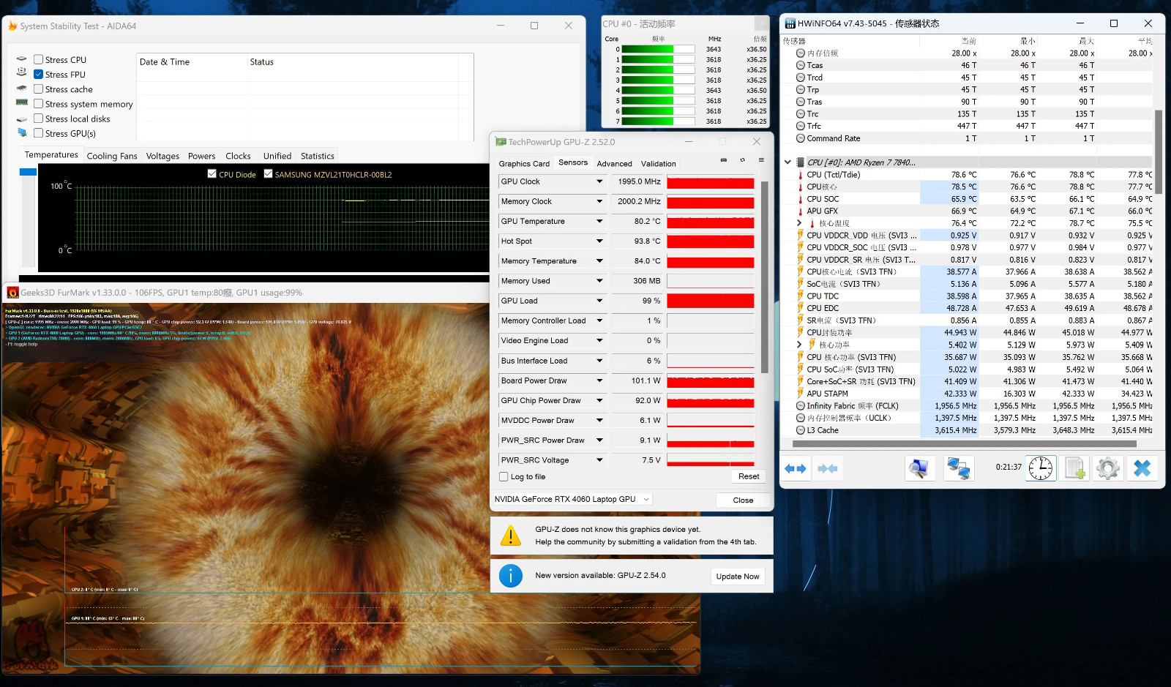Open the Unified tab in AIDA64
This screenshot has height=687, width=1171.
[277, 156]
